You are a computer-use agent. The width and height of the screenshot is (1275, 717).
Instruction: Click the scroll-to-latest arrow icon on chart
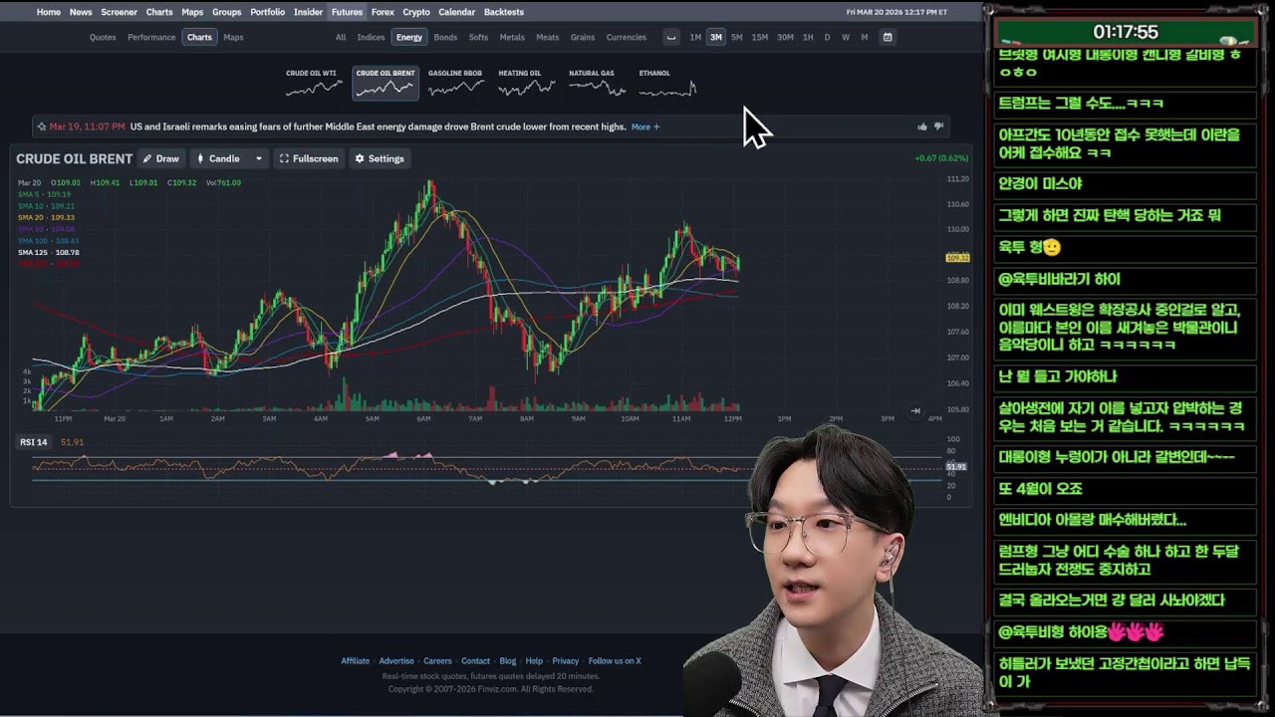[x=915, y=410]
